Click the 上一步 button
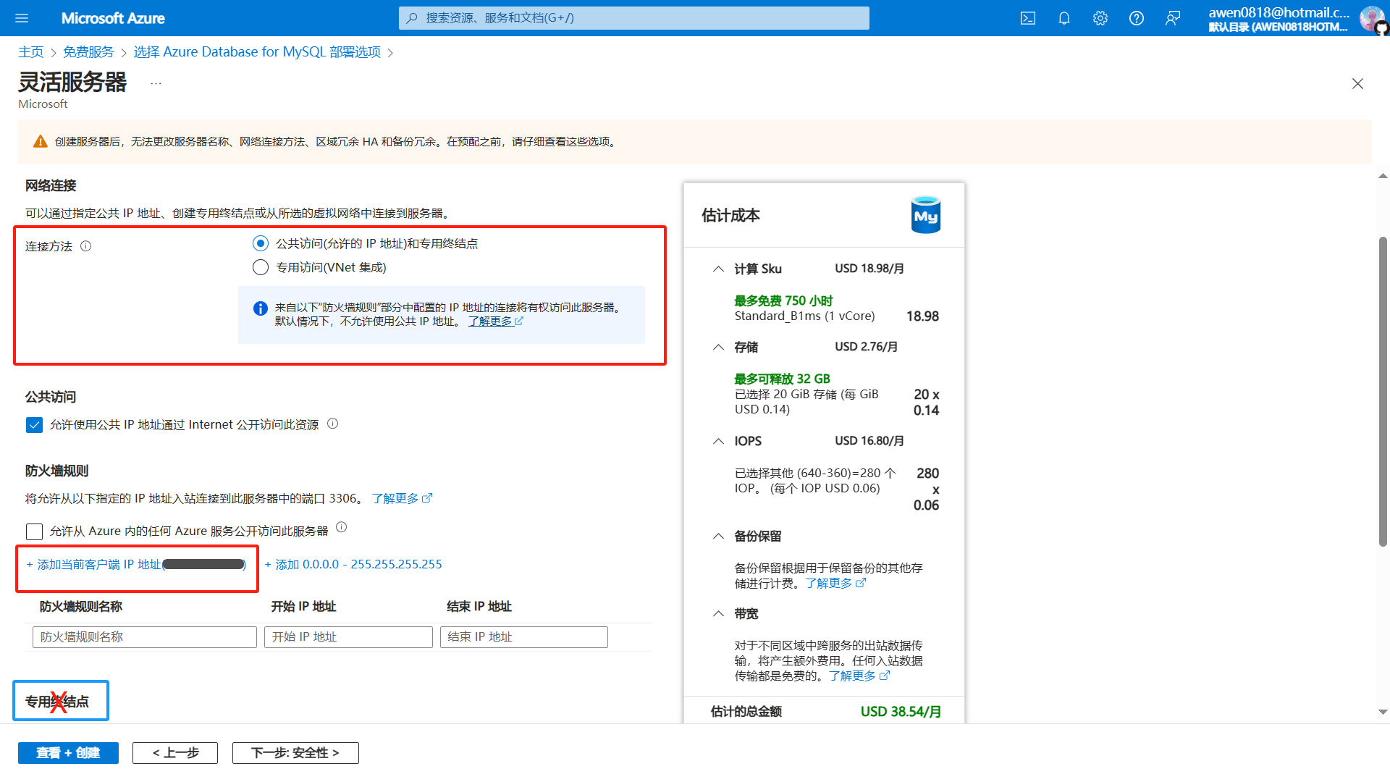Viewport: 1390px width, 782px height. [175, 753]
